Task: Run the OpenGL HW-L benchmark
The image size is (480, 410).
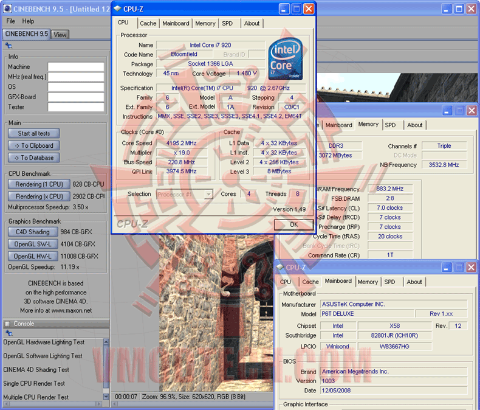Action: [x=33, y=256]
